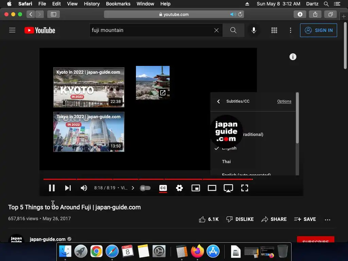Open the History menu
This screenshot has height=261, width=348.
click(92, 4)
